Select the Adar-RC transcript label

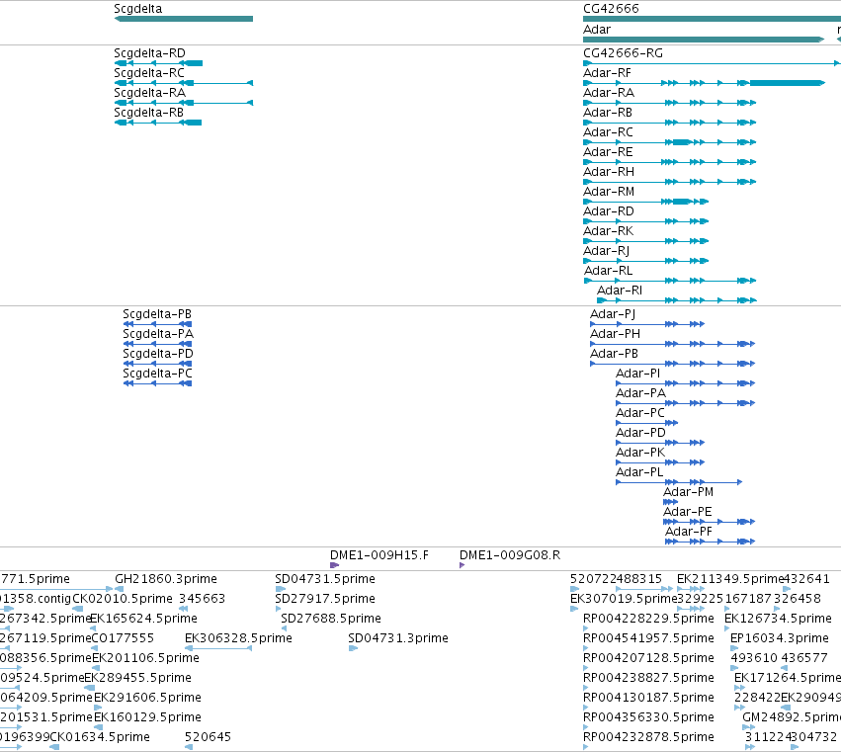tap(608, 132)
